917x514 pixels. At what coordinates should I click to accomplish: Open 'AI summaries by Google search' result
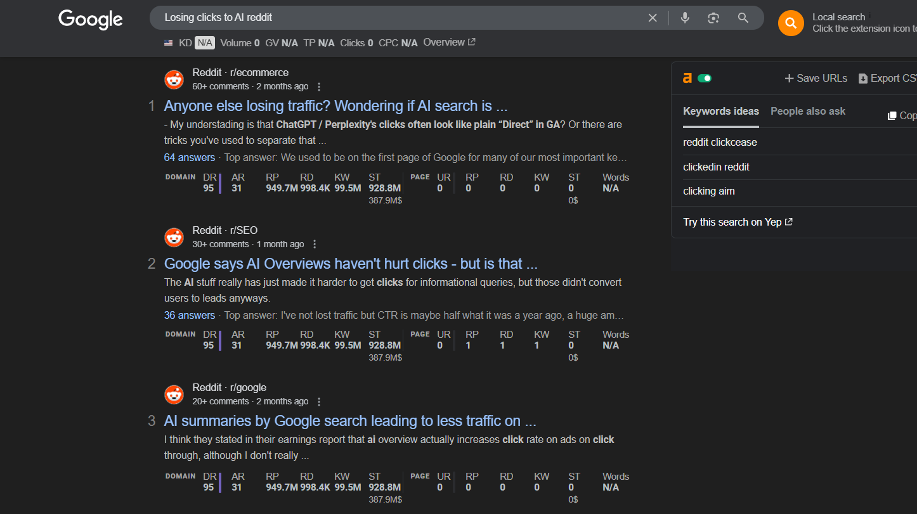coord(350,421)
